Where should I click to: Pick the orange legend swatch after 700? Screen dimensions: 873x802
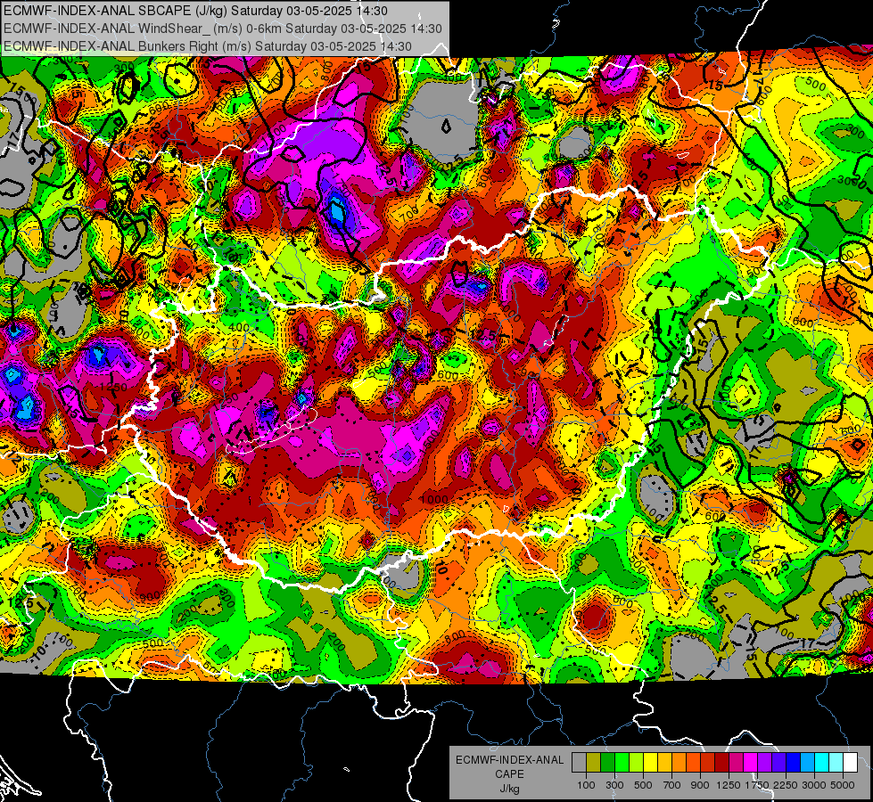pos(679,763)
